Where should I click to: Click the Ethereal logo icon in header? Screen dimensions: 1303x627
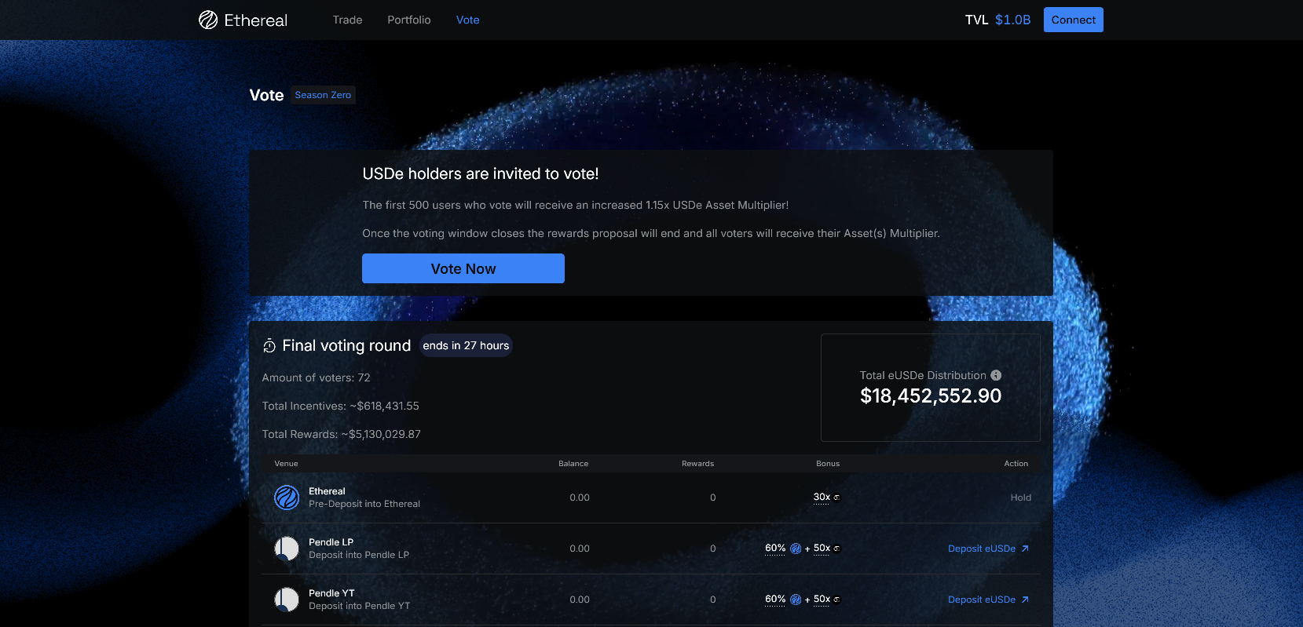tap(208, 20)
